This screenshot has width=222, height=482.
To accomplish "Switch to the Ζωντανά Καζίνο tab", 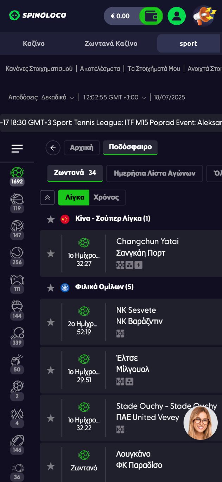I will tap(111, 44).
